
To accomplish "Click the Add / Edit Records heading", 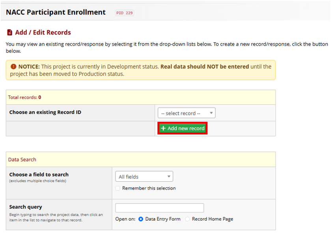I will tap(43, 33).
